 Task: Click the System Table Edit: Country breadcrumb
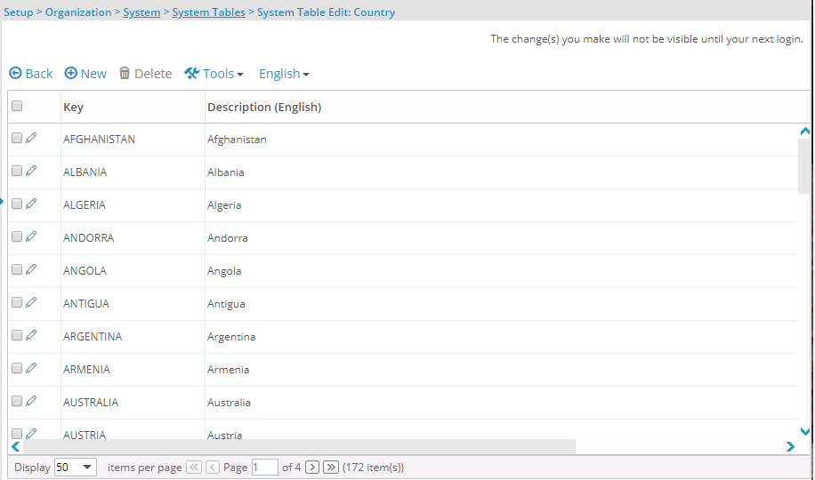coord(326,12)
